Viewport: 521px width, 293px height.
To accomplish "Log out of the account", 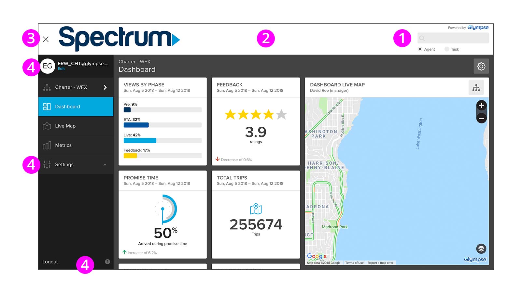I will (x=50, y=262).
